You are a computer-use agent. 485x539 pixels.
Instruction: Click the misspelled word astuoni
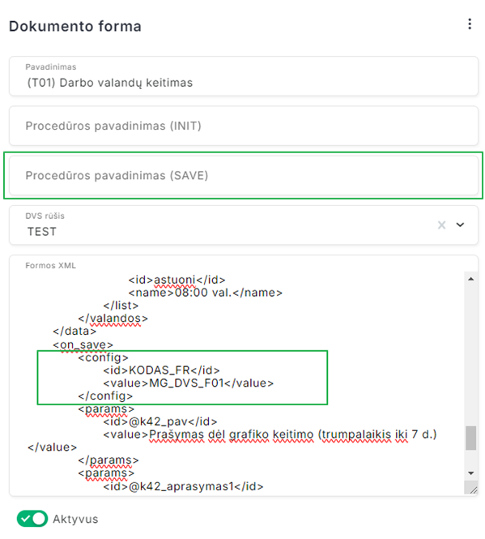tap(175, 280)
